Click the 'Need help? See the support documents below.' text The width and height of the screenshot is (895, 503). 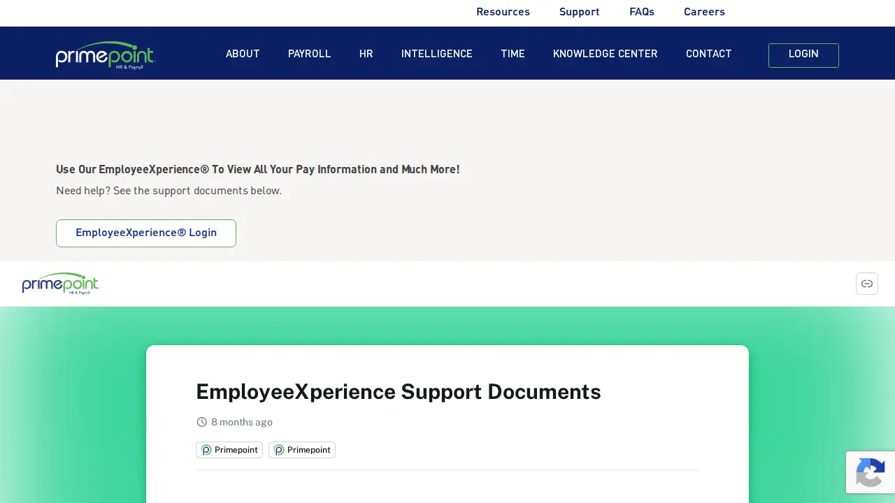coord(169,191)
